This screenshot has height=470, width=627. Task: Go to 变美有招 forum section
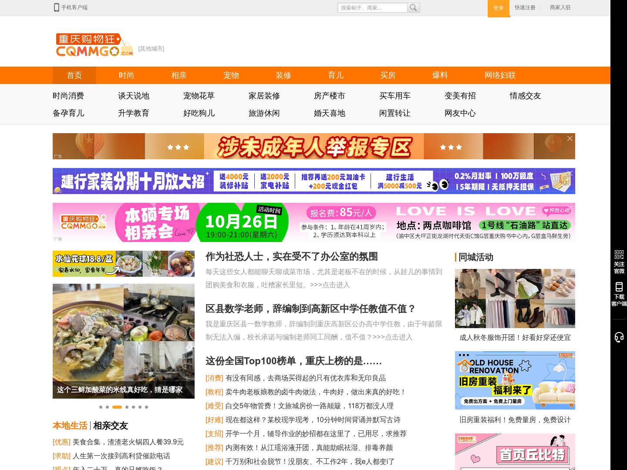pos(460,96)
